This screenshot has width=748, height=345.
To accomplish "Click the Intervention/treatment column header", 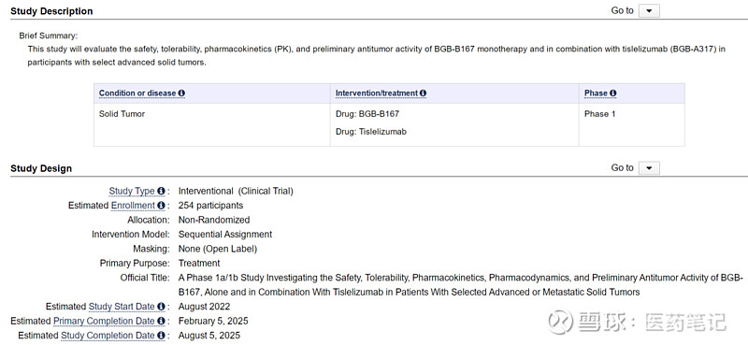I will point(377,93).
